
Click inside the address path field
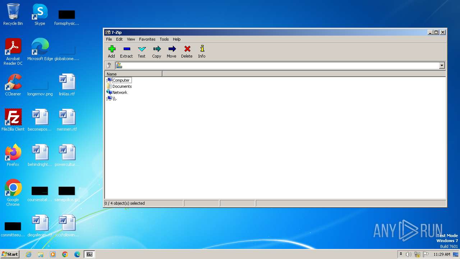pyautogui.click(x=280, y=65)
